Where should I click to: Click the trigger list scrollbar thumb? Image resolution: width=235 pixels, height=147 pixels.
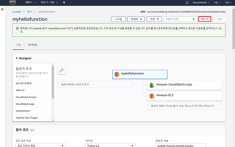[x=53, y=82]
